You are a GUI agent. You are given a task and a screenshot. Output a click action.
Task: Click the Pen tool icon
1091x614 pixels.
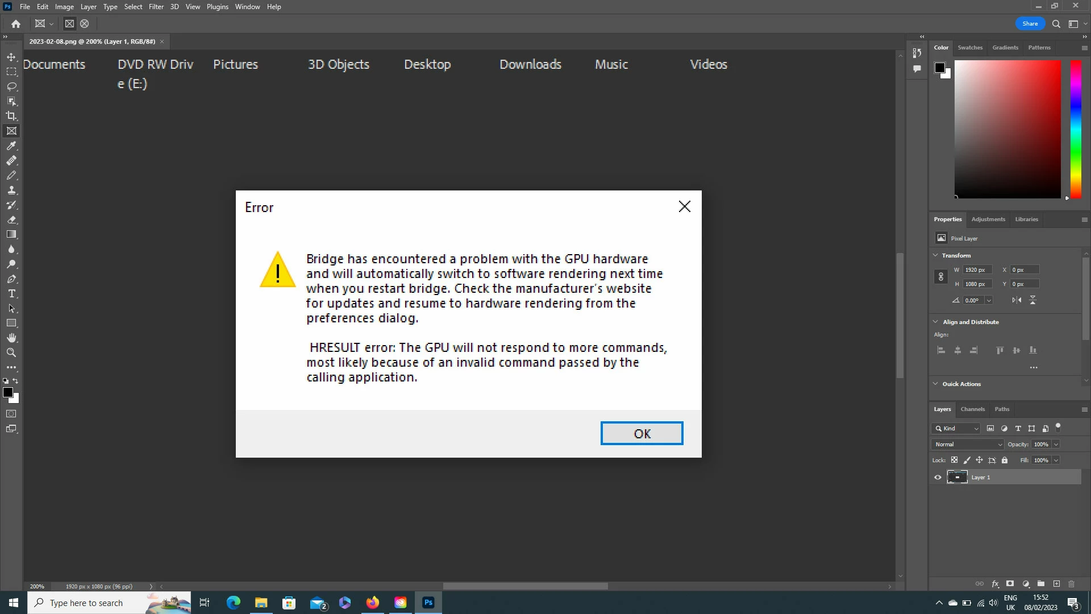click(x=11, y=279)
